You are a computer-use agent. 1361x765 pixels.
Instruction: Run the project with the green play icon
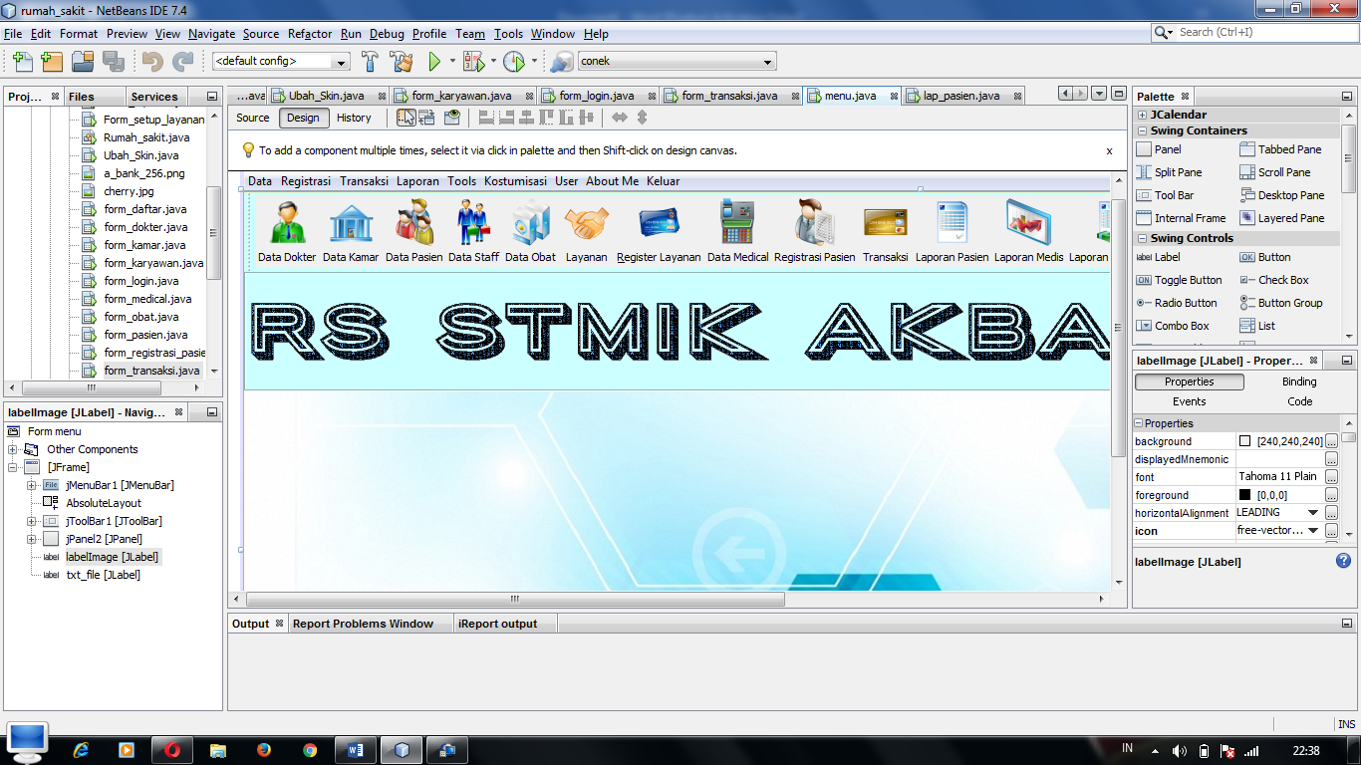tap(434, 61)
